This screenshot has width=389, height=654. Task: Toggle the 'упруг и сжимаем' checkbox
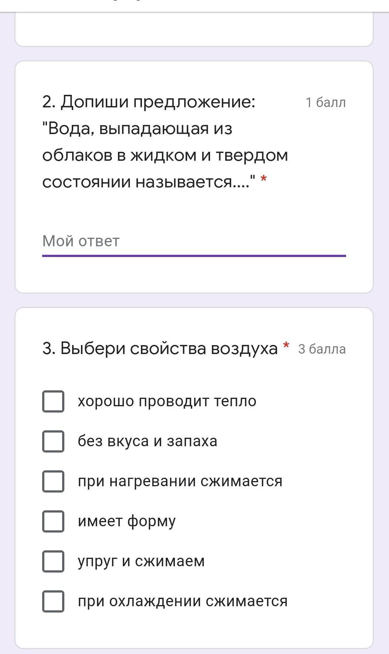[53, 561]
